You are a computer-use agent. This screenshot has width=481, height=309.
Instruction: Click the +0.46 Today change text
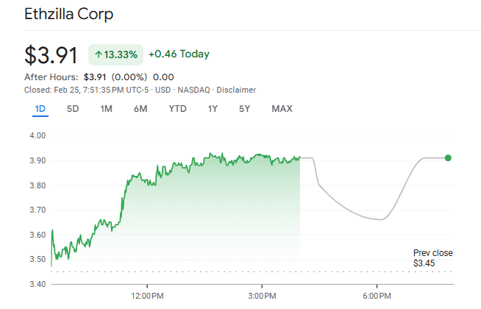(179, 54)
